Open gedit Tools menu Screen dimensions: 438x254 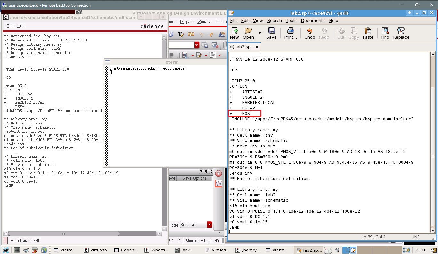[291, 21]
